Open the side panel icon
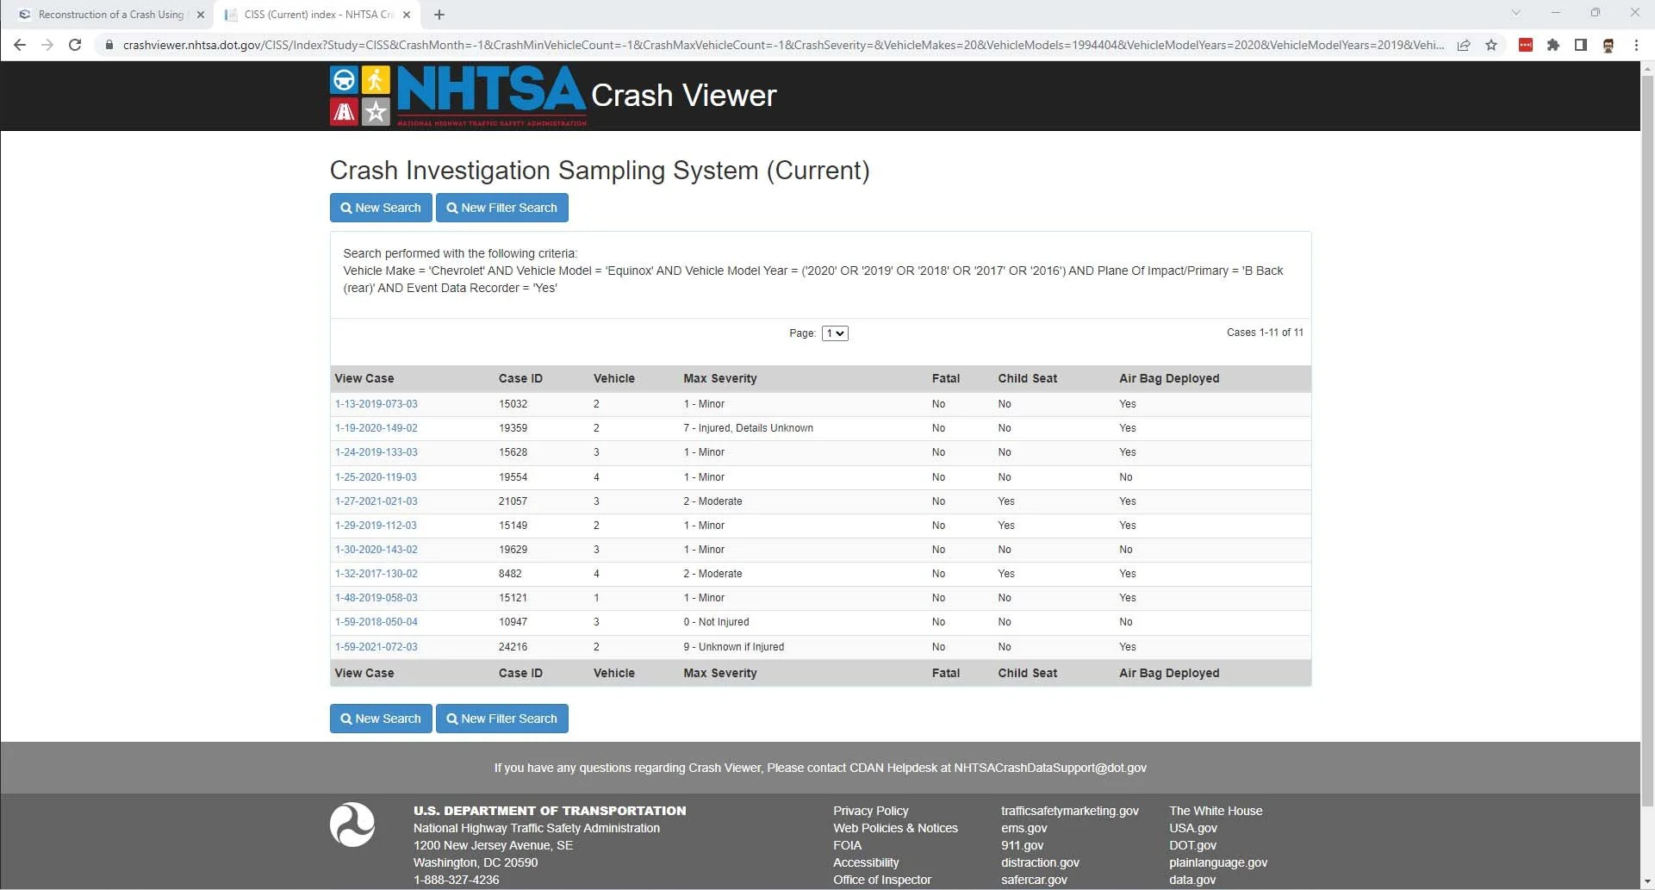Screen dimensions: 1655x890 (1582, 45)
